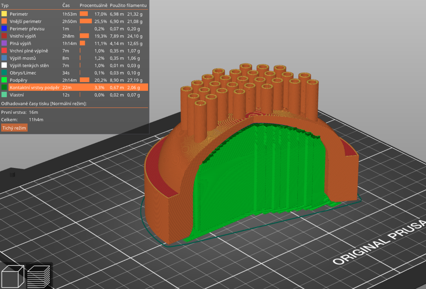Toggle mint Vlastní color swatch

pyautogui.click(x=4, y=95)
